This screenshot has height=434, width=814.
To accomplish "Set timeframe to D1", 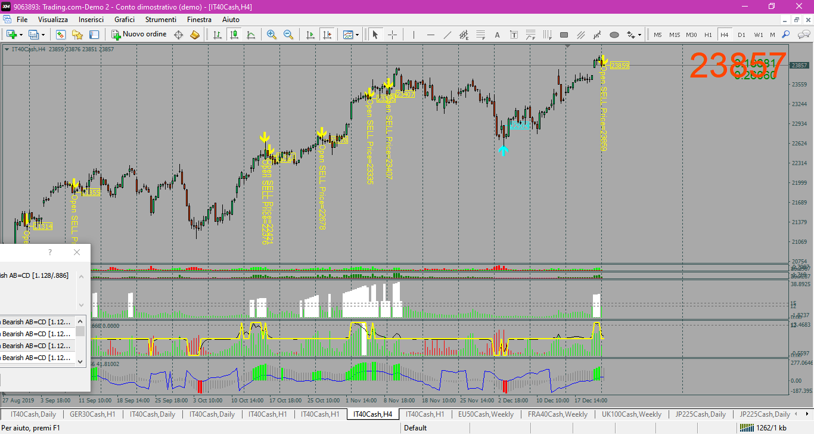I will [x=741, y=35].
